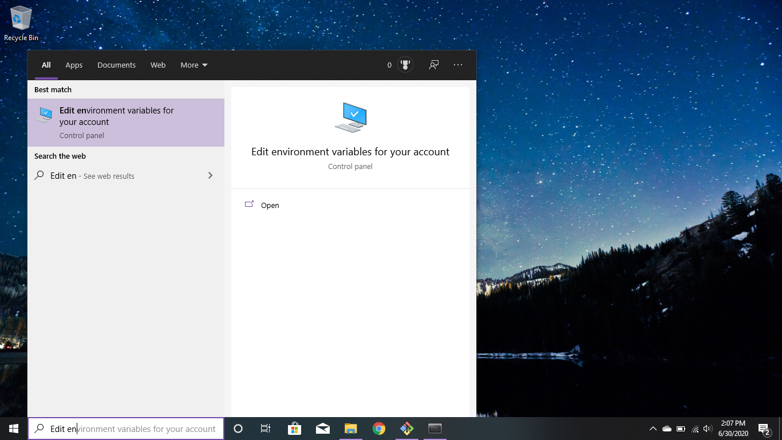Expand the 'Edit en' web results arrow

210,176
